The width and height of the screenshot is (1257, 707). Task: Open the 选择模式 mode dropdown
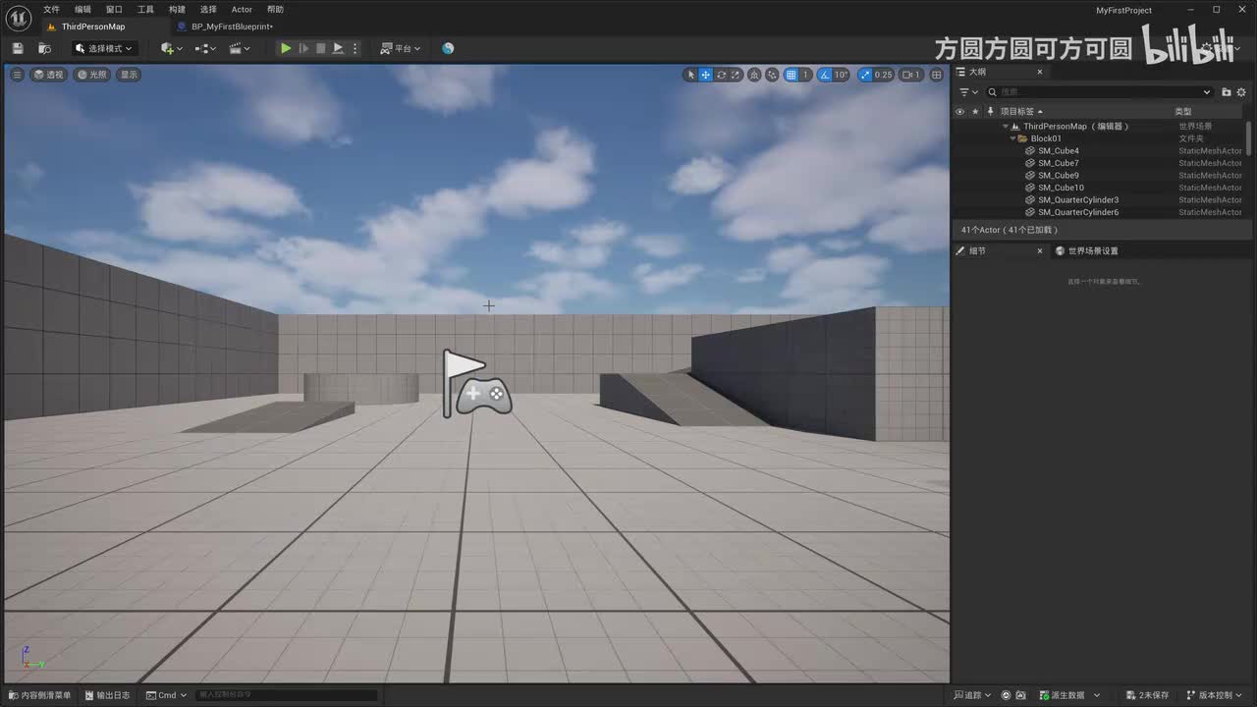pyautogui.click(x=104, y=48)
